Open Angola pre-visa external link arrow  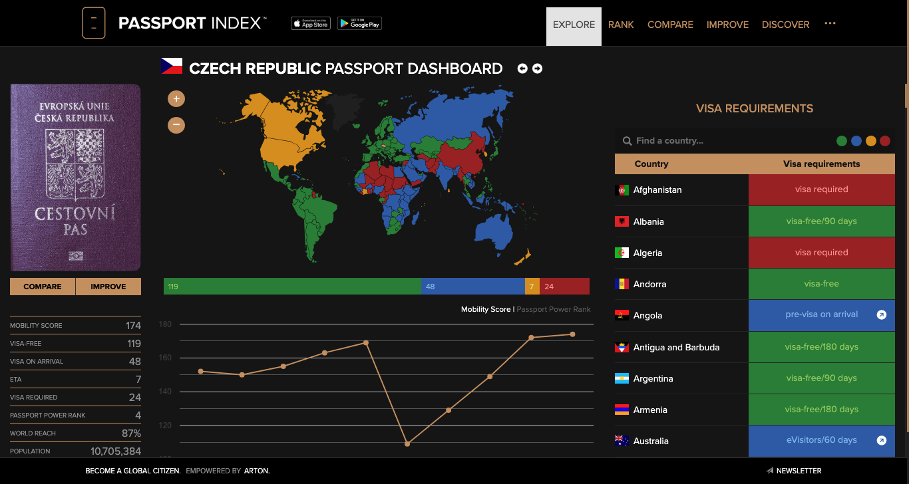tap(882, 315)
